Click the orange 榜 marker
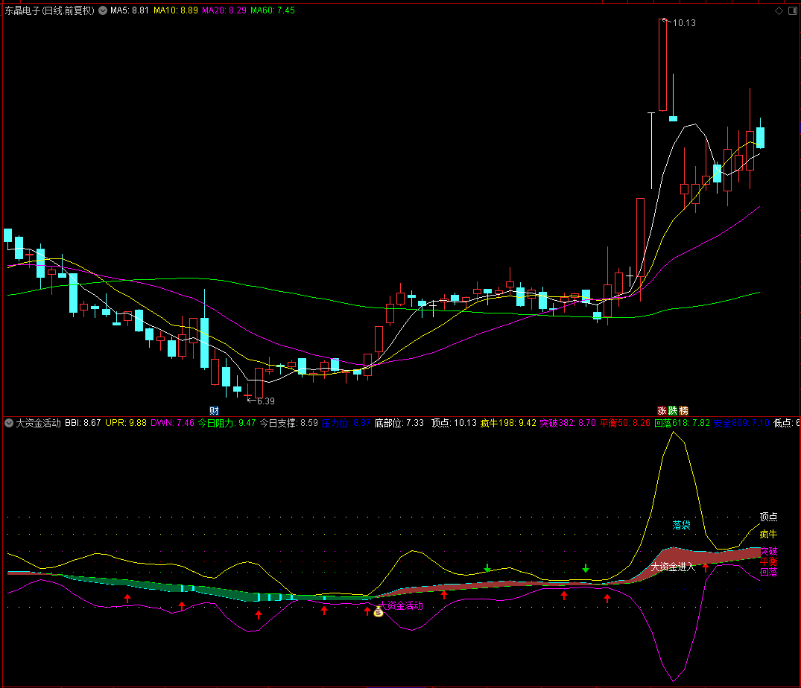The height and width of the screenshot is (688, 801). pyautogui.click(x=684, y=411)
